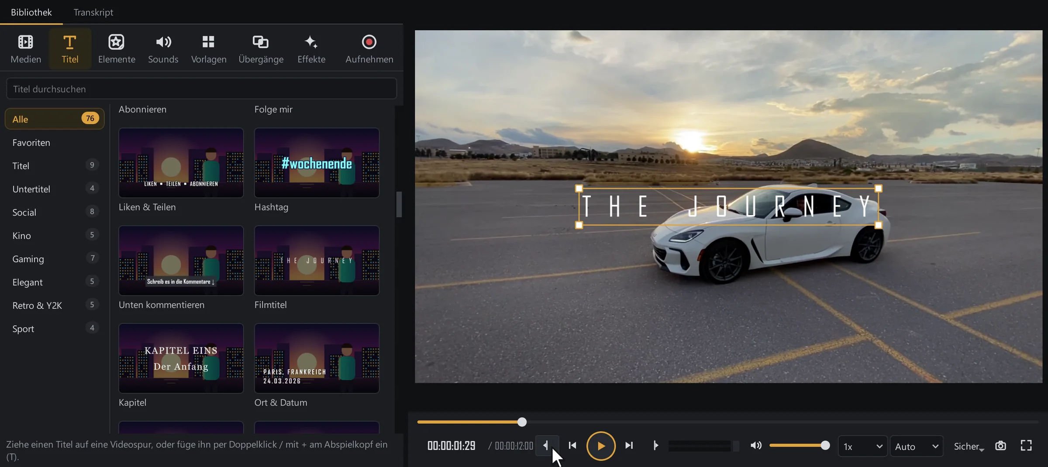
Task: Jump to the previous clip
Action: (x=572, y=446)
